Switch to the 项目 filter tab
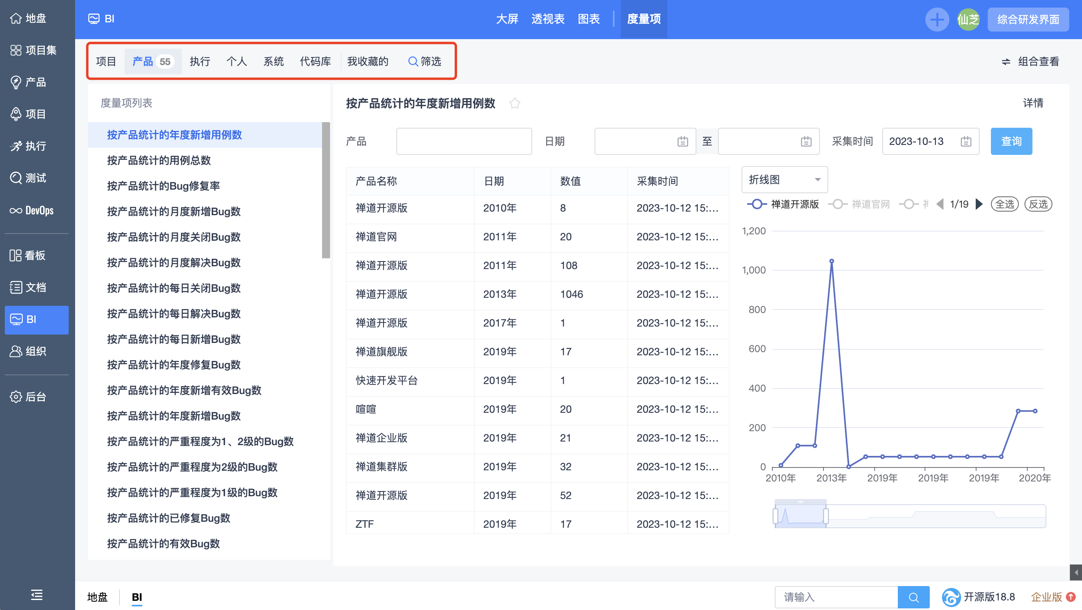The height and width of the screenshot is (610, 1082). pos(106,61)
